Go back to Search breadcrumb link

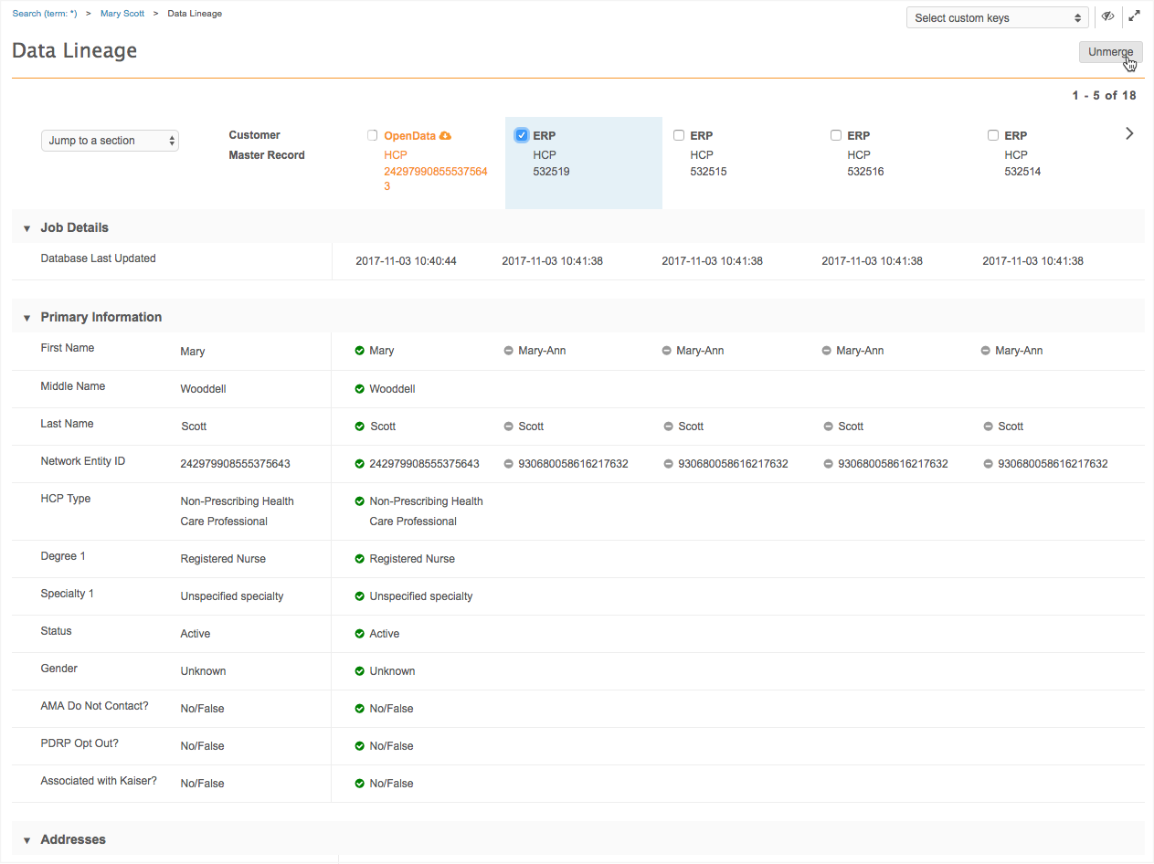(45, 14)
